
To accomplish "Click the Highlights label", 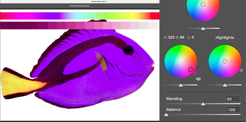I will tap(225, 38).
